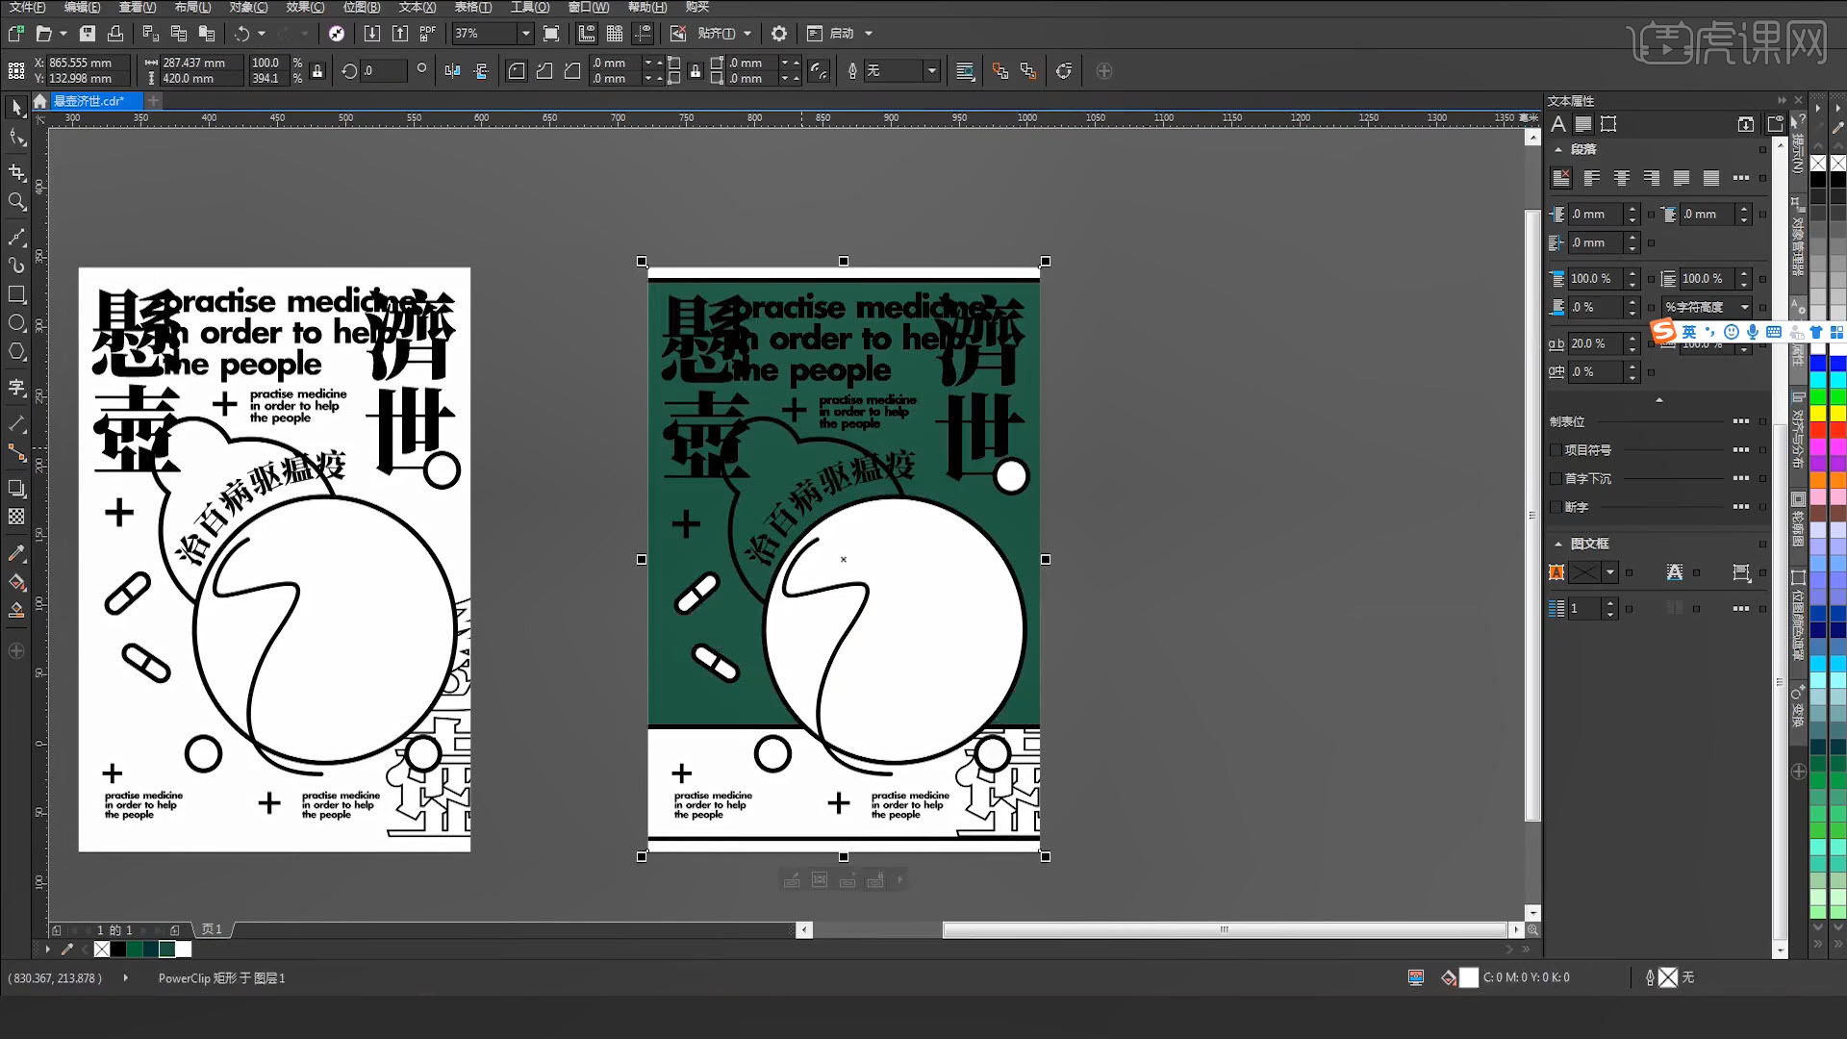
Task: Enable the 首字下沉 checkbox
Action: (1556, 478)
